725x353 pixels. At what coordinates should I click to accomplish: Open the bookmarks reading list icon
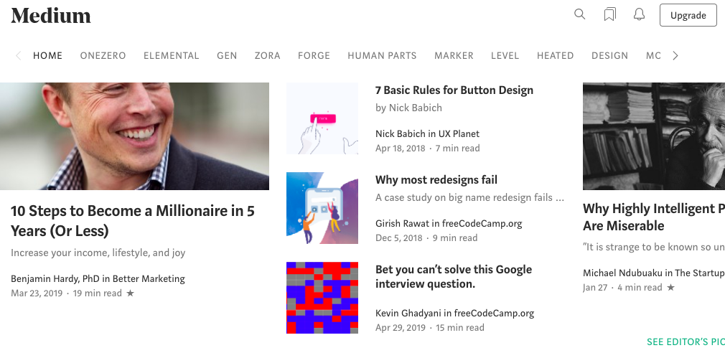[610, 14]
